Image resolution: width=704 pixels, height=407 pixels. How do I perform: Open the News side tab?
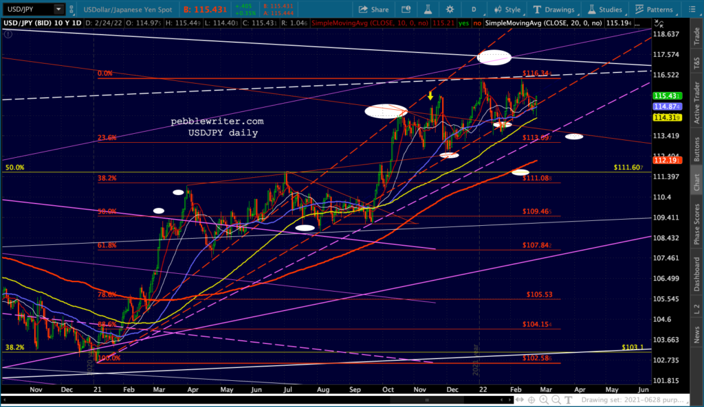[x=696, y=335]
